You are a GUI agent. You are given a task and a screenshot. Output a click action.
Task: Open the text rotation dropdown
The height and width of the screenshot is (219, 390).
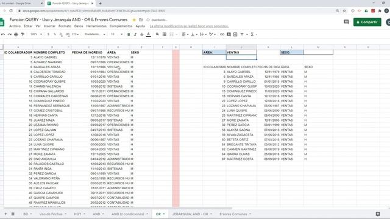pyautogui.click(x=212, y=34)
